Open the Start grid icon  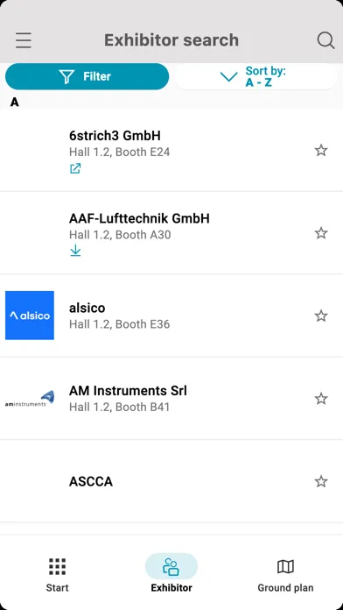tap(57, 566)
